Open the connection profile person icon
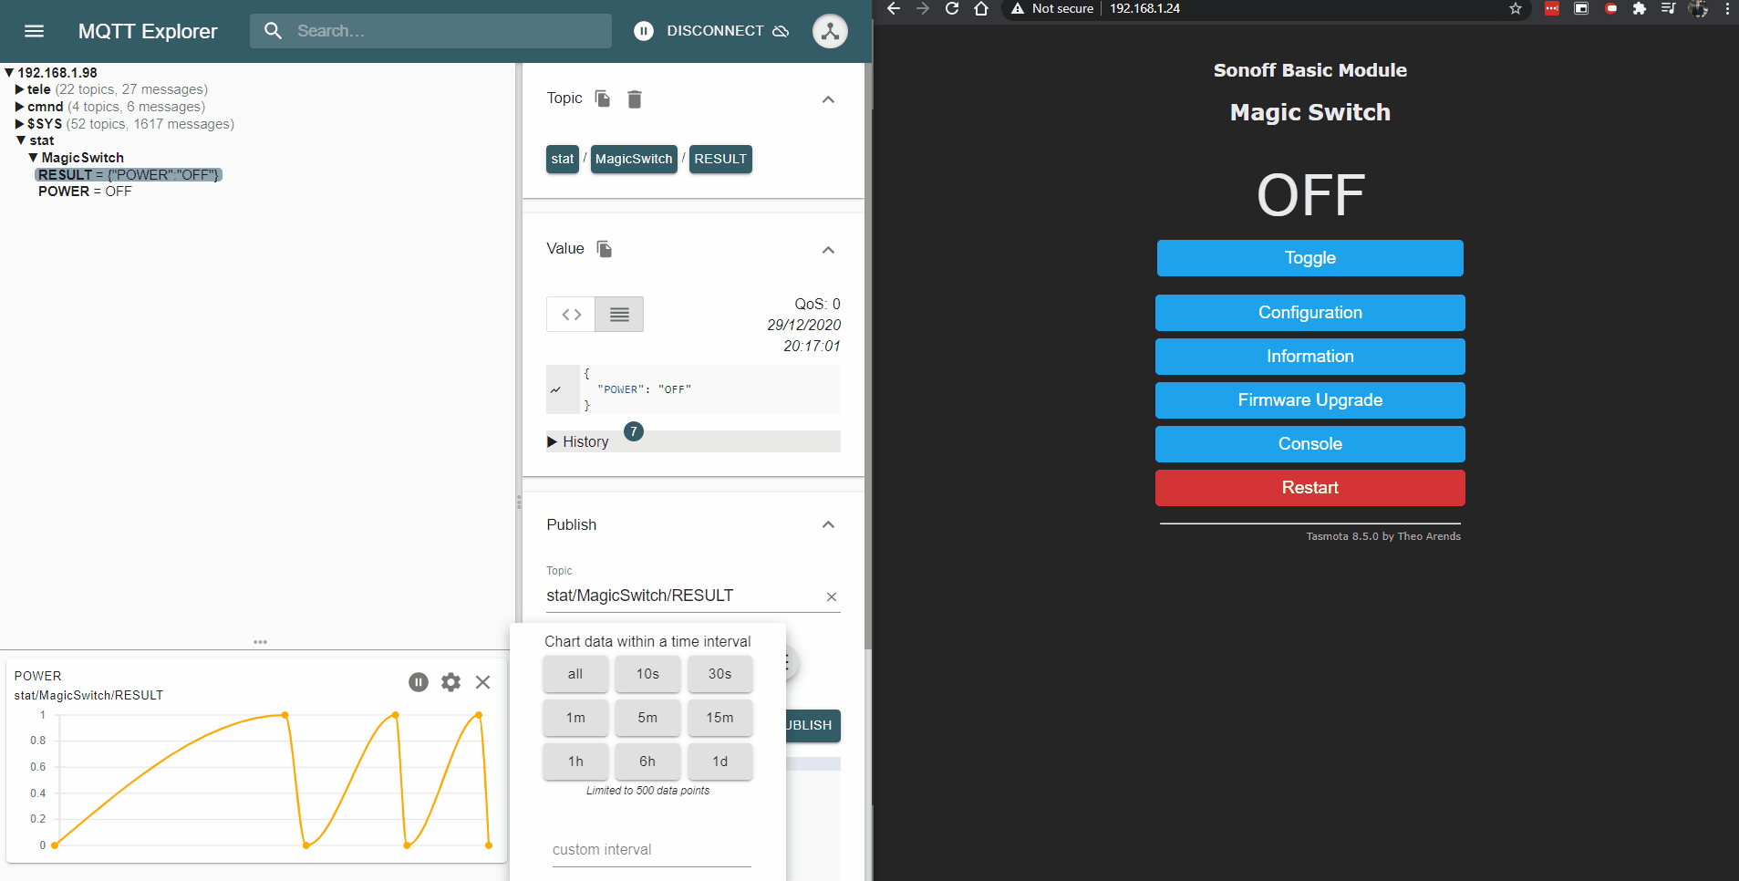Image resolution: width=1739 pixels, height=881 pixels. pos(830,30)
